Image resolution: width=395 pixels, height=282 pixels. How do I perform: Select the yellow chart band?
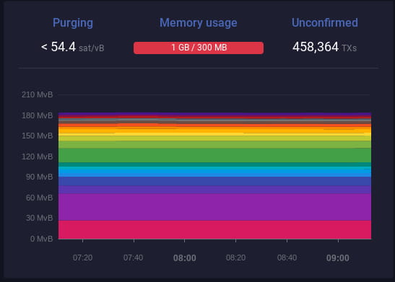[214, 135]
